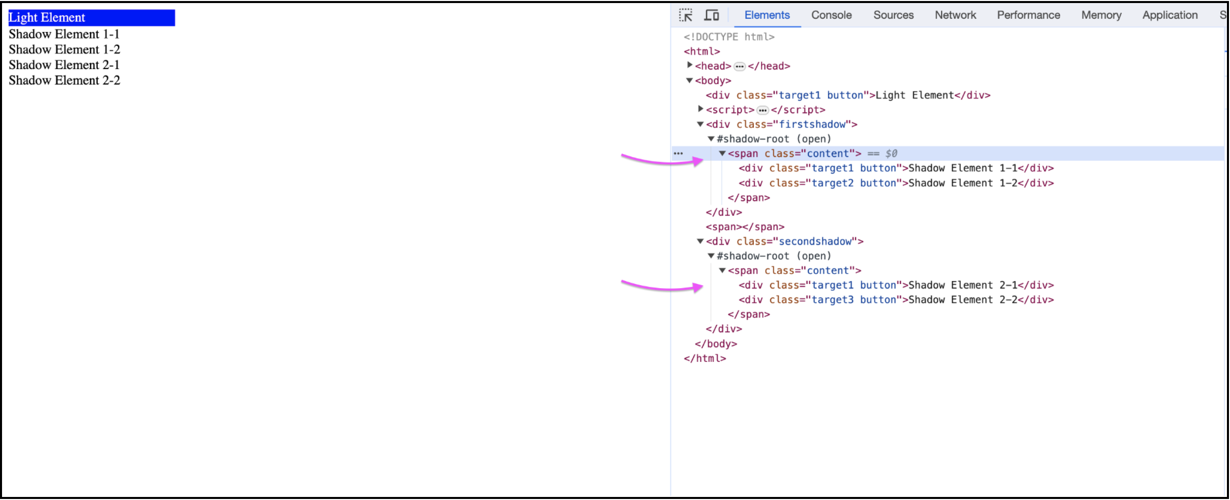1230x500 pixels.
Task: Open the three-dot actions for selected node
Action: tap(678, 153)
